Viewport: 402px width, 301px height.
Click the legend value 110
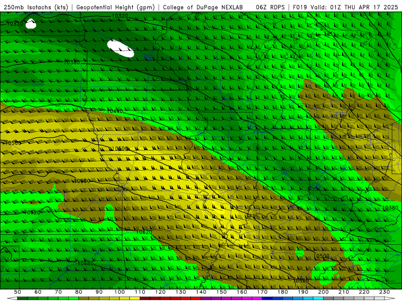tap(140, 292)
